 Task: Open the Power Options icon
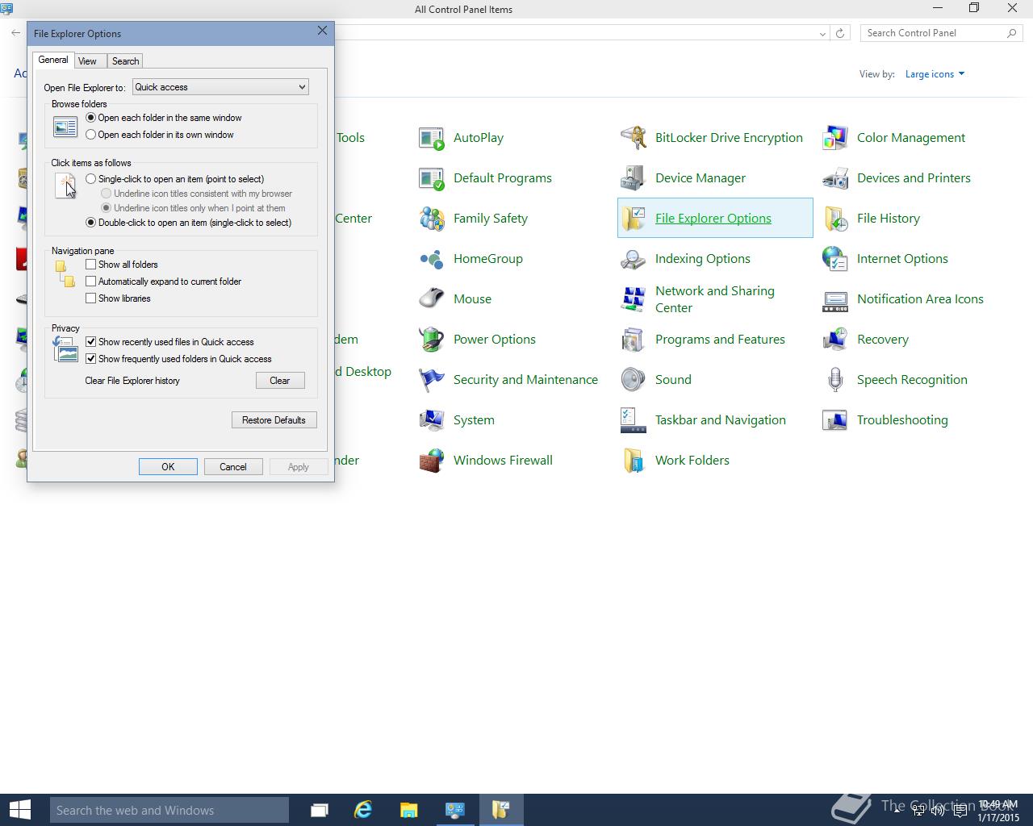[x=432, y=340]
